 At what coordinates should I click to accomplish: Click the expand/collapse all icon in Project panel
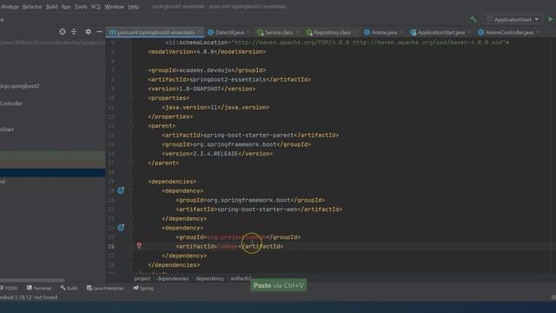click(74, 32)
